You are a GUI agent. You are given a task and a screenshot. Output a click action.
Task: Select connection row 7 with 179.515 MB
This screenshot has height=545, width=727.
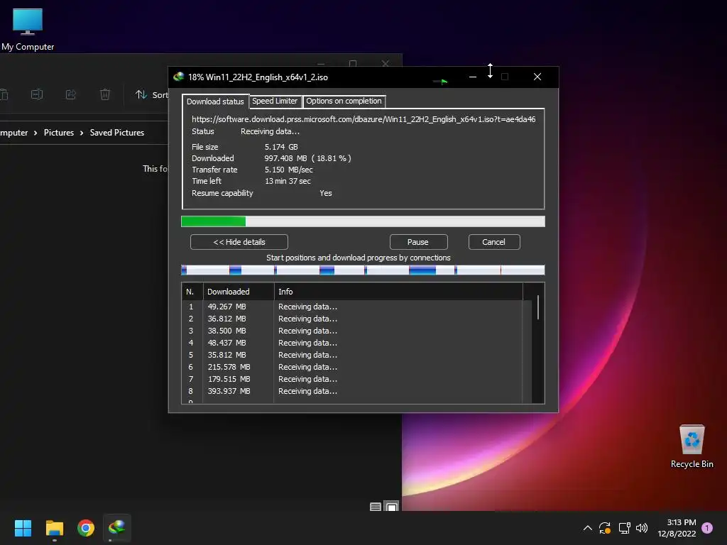356,379
